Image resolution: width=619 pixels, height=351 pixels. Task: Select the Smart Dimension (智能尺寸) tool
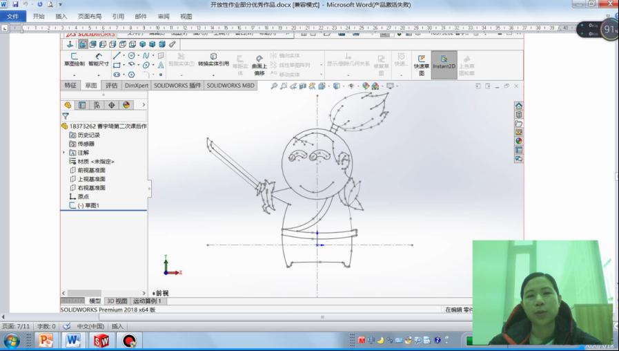98,59
